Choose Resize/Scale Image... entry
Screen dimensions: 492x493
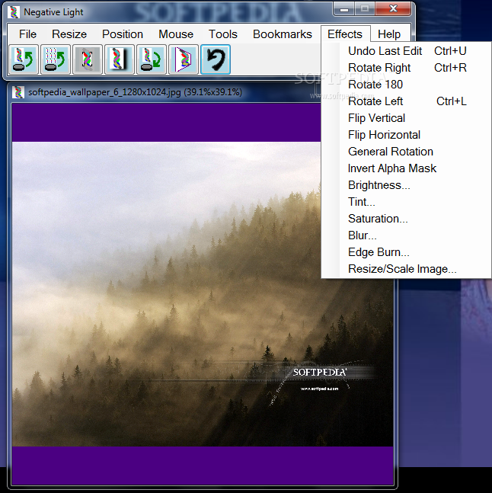point(406,269)
